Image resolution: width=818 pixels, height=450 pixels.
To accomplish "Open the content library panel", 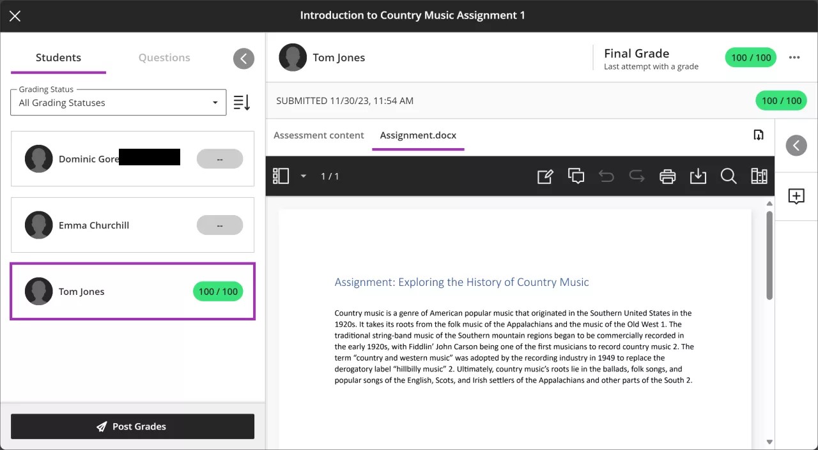I will [x=759, y=176].
